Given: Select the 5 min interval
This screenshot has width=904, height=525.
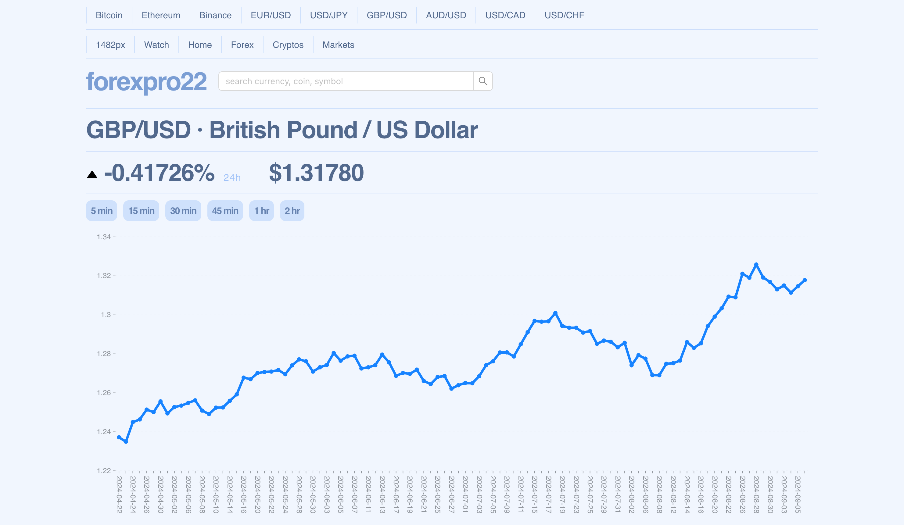Looking at the screenshot, I should (102, 211).
